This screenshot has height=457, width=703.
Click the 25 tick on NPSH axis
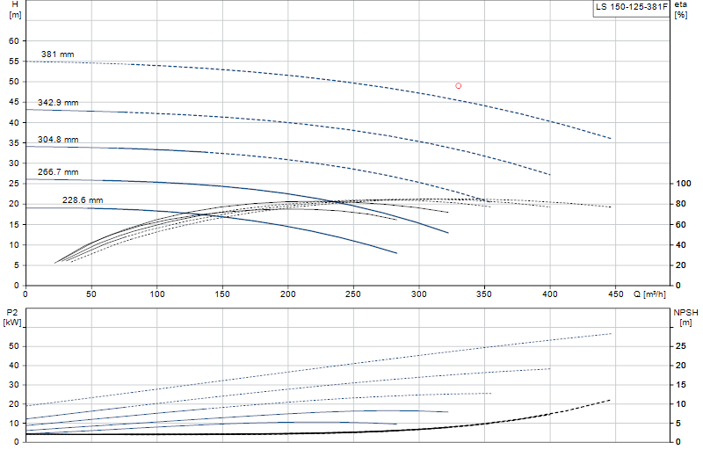click(681, 346)
